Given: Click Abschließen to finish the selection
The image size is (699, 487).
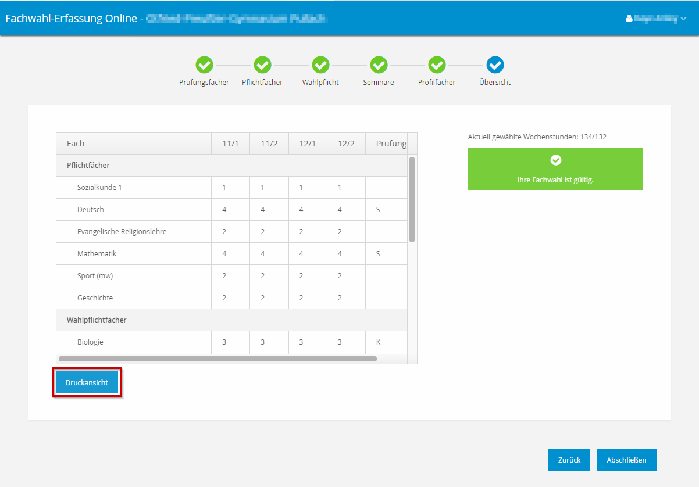Looking at the screenshot, I should pyautogui.click(x=626, y=460).
